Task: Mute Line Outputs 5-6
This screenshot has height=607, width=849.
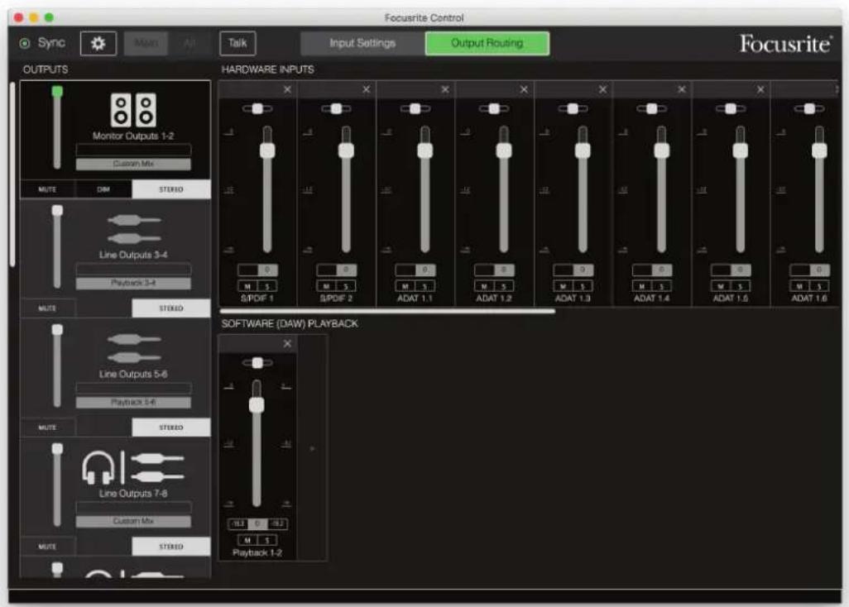Action: pyautogui.click(x=48, y=428)
